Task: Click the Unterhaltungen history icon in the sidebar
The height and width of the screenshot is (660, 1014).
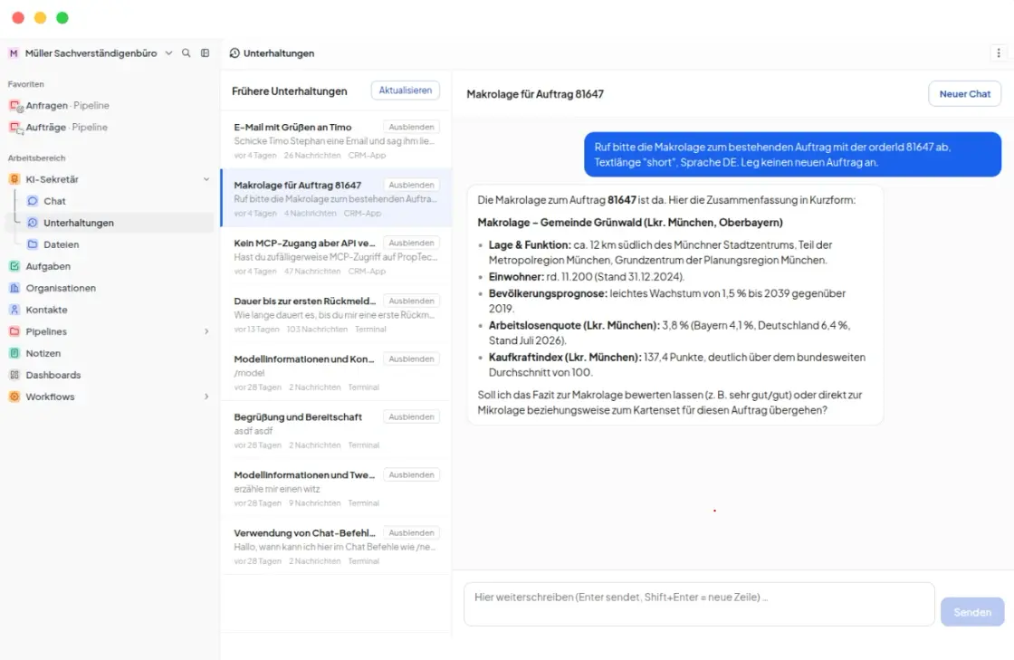Action: click(x=33, y=223)
